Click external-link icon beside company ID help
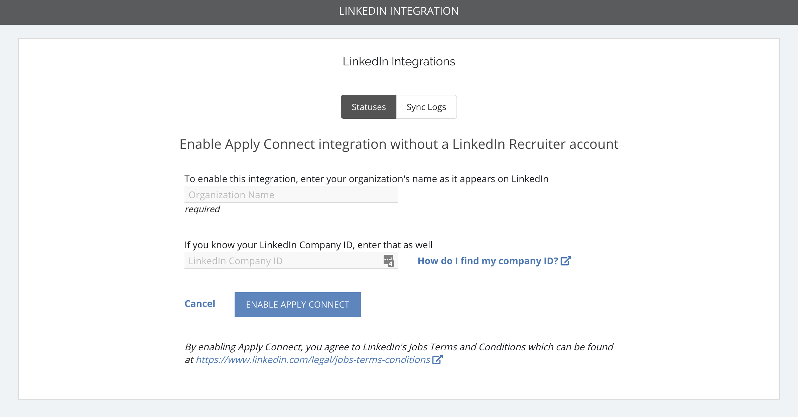Image resolution: width=798 pixels, height=417 pixels. [566, 261]
